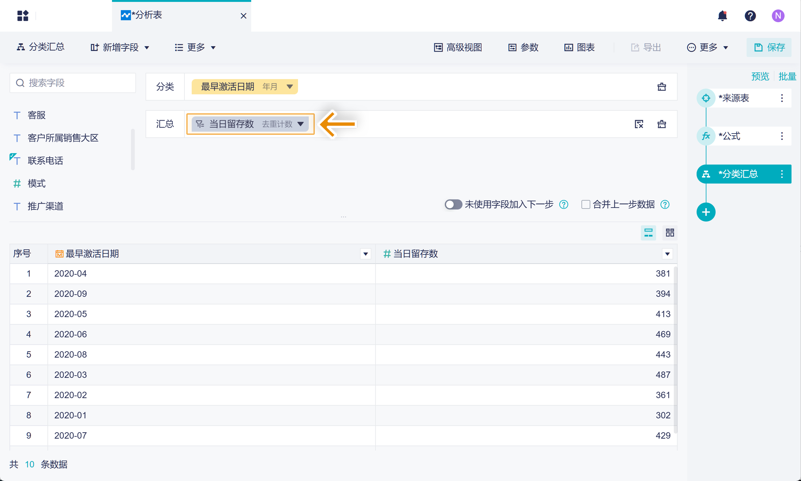The width and height of the screenshot is (801, 481).
Task: Add a new step with plus button
Action: click(x=706, y=212)
